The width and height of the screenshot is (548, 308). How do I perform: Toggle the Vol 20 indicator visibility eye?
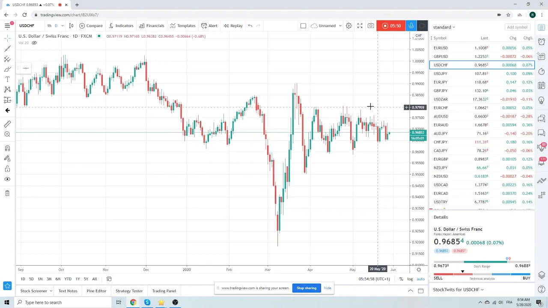pyautogui.click(x=34, y=43)
